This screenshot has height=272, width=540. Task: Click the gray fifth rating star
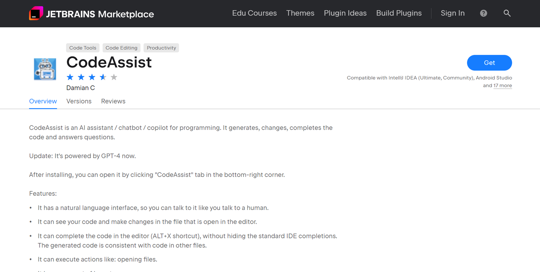(x=114, y=77)
